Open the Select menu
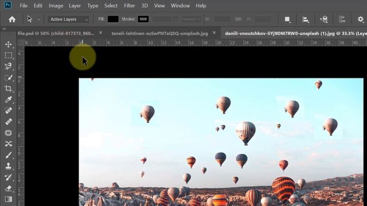This screenshot has height=206, width=367. point(111,6)
